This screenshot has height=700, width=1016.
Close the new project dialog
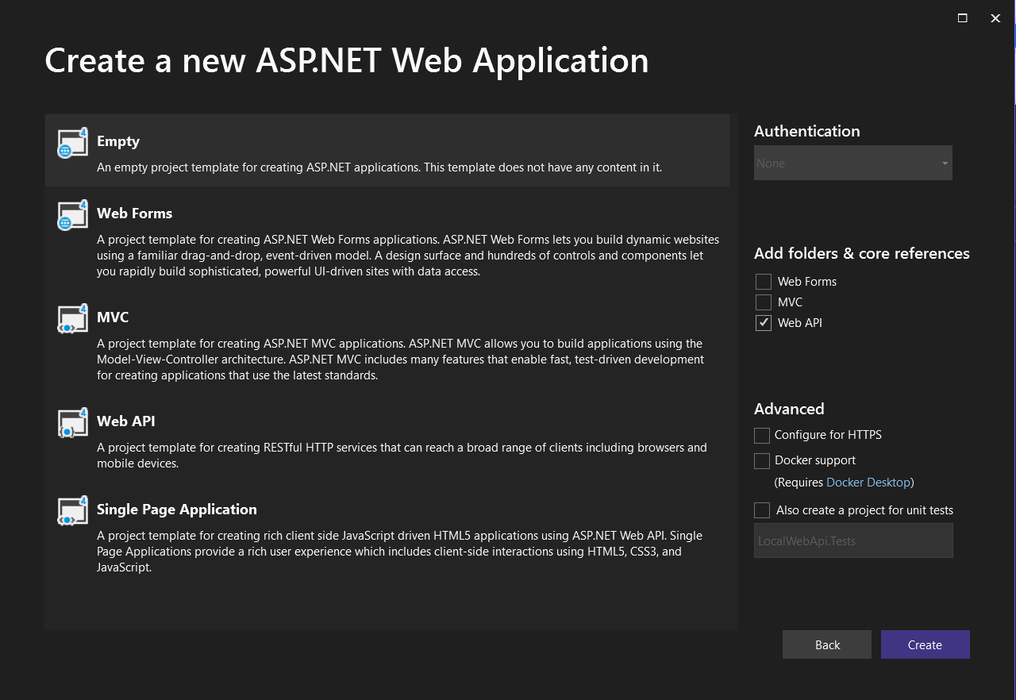[995, 18]
